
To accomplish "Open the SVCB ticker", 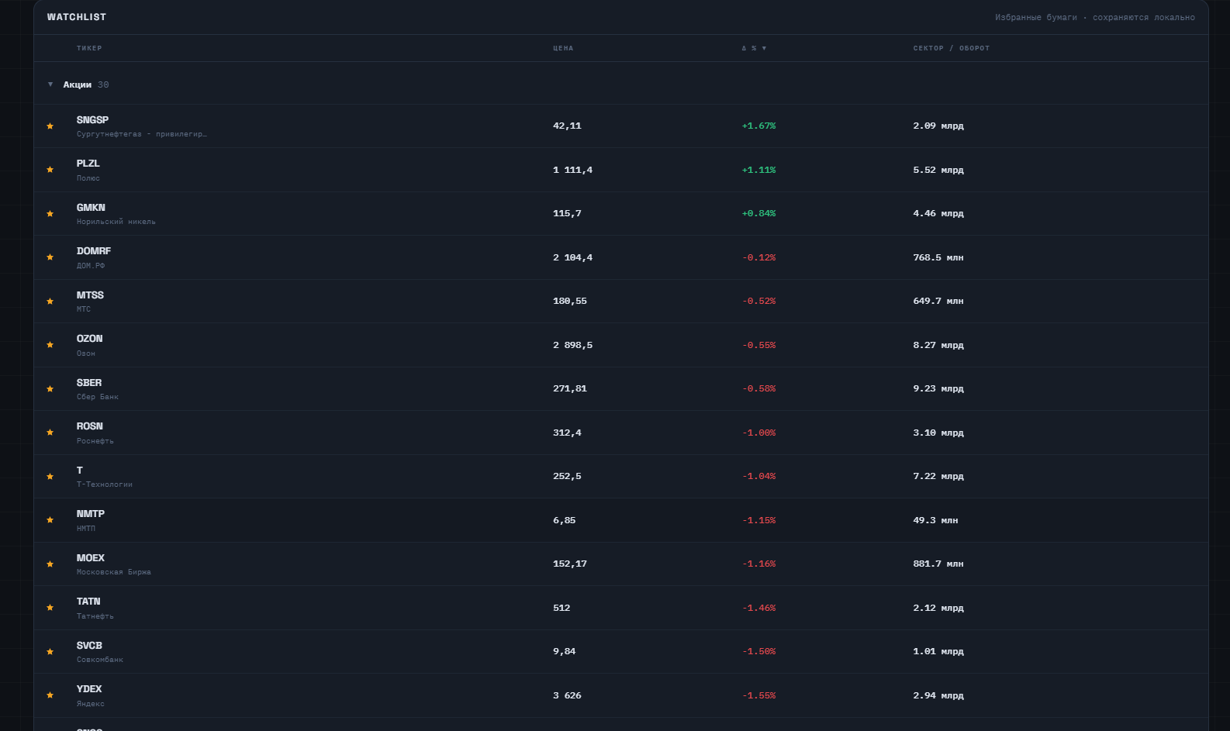I will click(89, 646).
